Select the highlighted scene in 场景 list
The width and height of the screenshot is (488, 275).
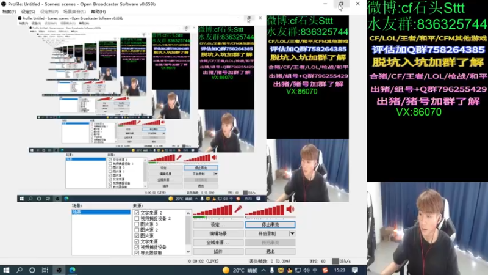point(101,212)
